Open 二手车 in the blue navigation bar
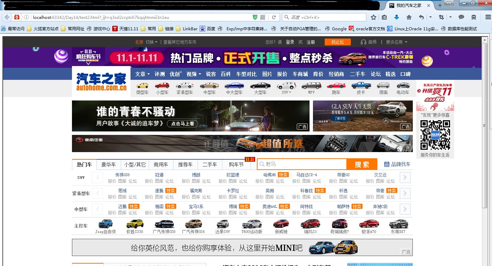The width and height of the screenshot is (492, 266). 357,74
